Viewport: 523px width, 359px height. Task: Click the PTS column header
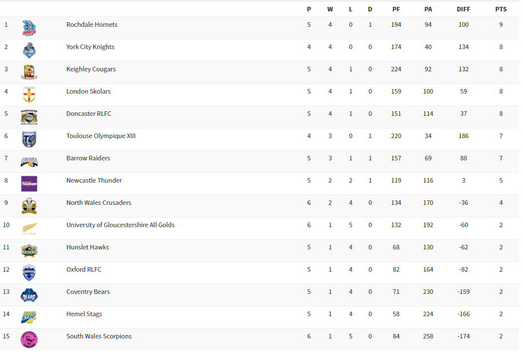pyautogui.click(x=501, y=9)
